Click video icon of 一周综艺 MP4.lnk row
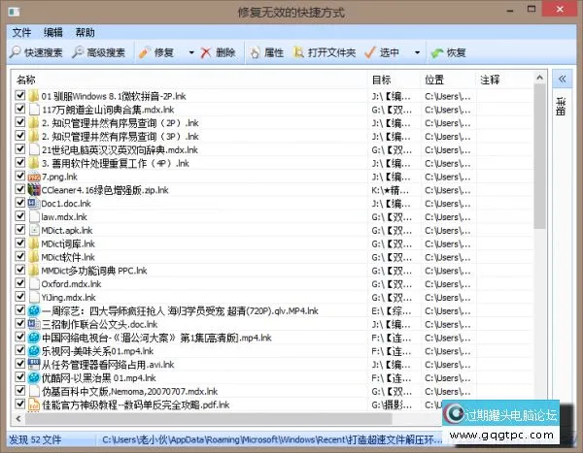 (34, 310)
